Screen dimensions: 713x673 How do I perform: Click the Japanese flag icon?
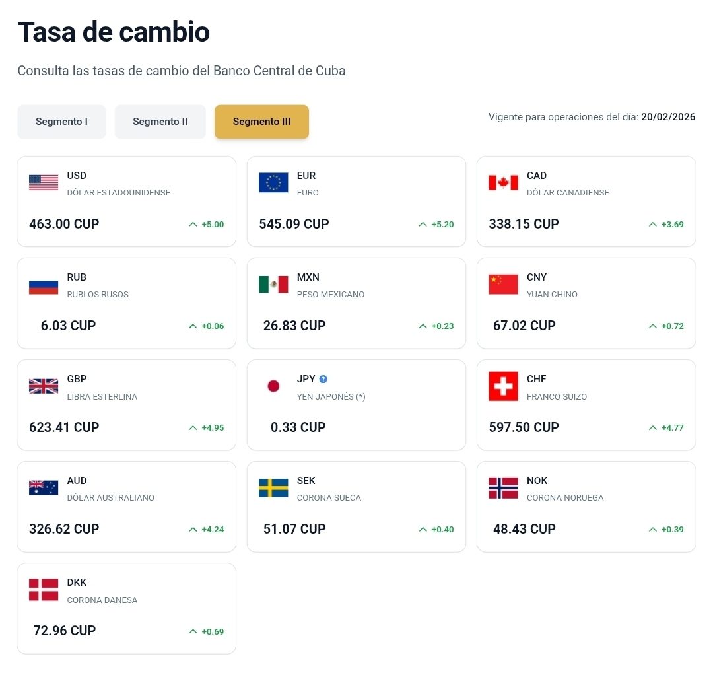[x=273, y=386]
